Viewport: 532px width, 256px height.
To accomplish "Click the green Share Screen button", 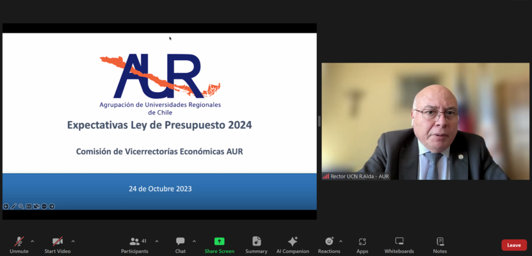I will tap(219, 245).
